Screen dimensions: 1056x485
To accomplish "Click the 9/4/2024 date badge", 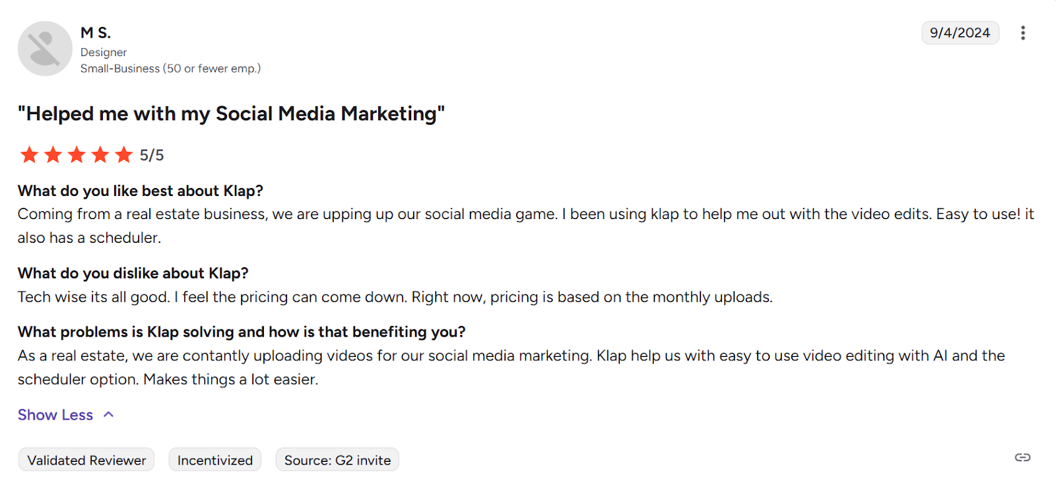I will point(960,33).
